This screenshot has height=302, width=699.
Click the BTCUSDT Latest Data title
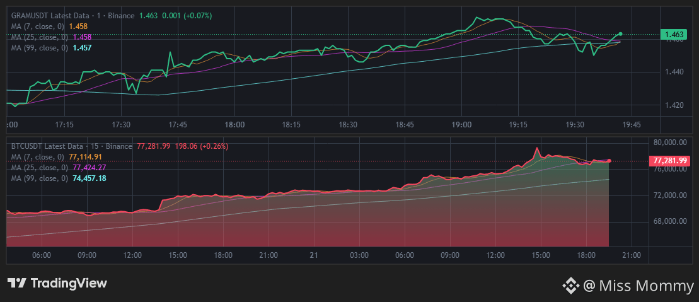coord(47,146)
